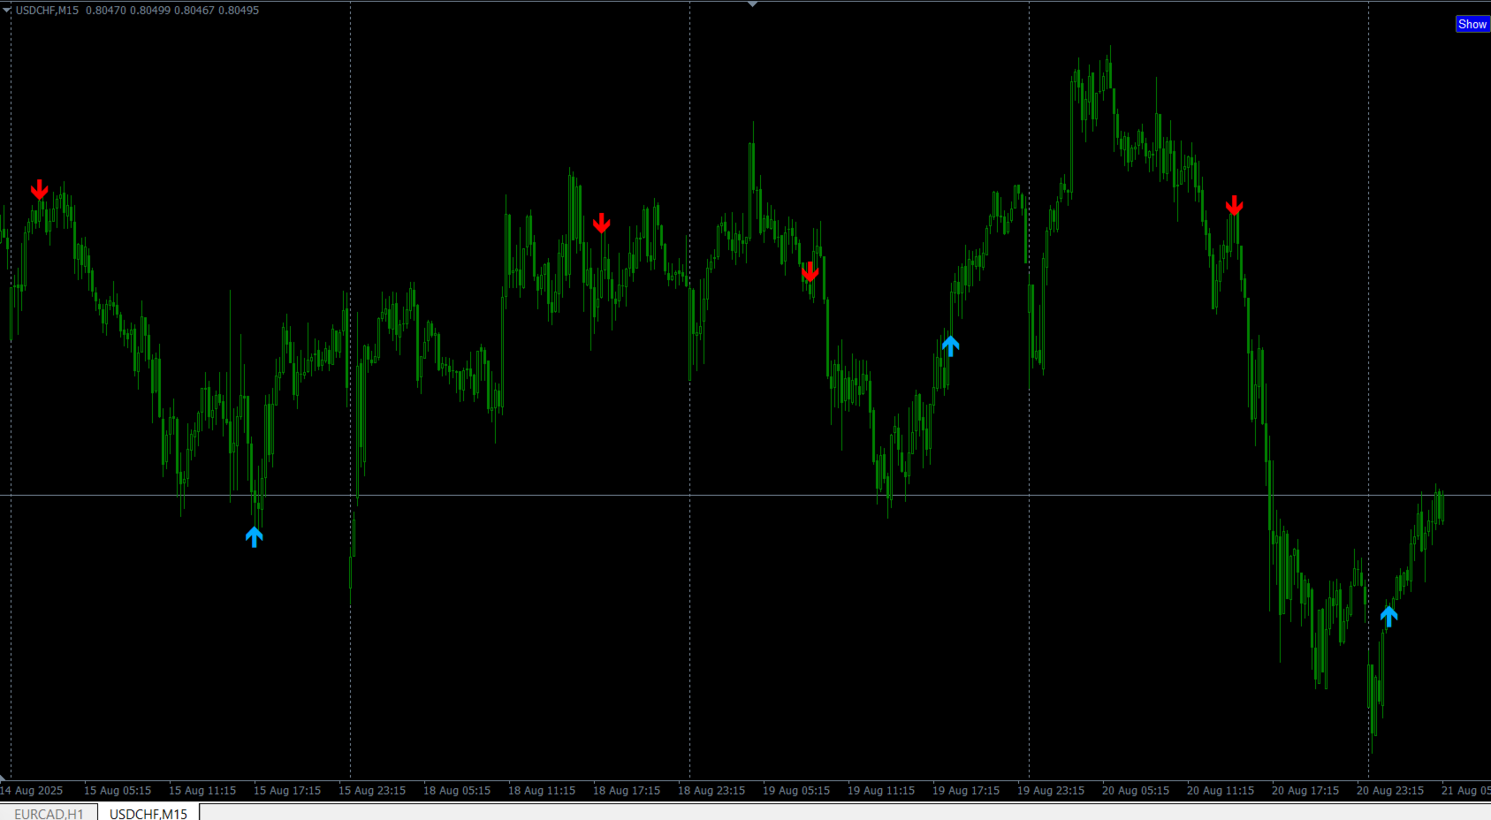This screenshot has height=820, width=1491.
Task: Click the '20 Aug 17:15' time label
Action: (1305, 791)
